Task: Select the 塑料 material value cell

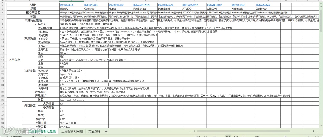Action: point(71,67)
